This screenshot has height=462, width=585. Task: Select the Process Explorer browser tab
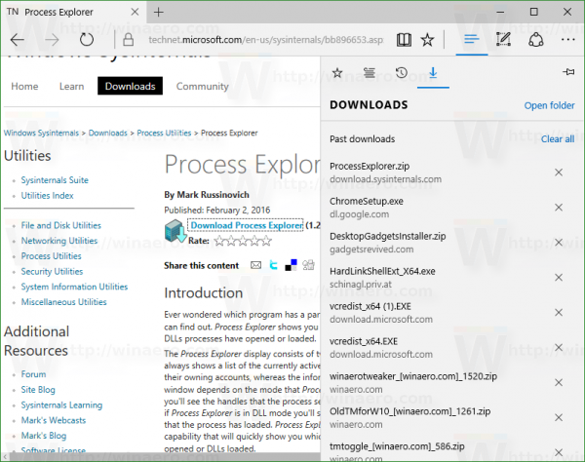[x=73, y=13]
